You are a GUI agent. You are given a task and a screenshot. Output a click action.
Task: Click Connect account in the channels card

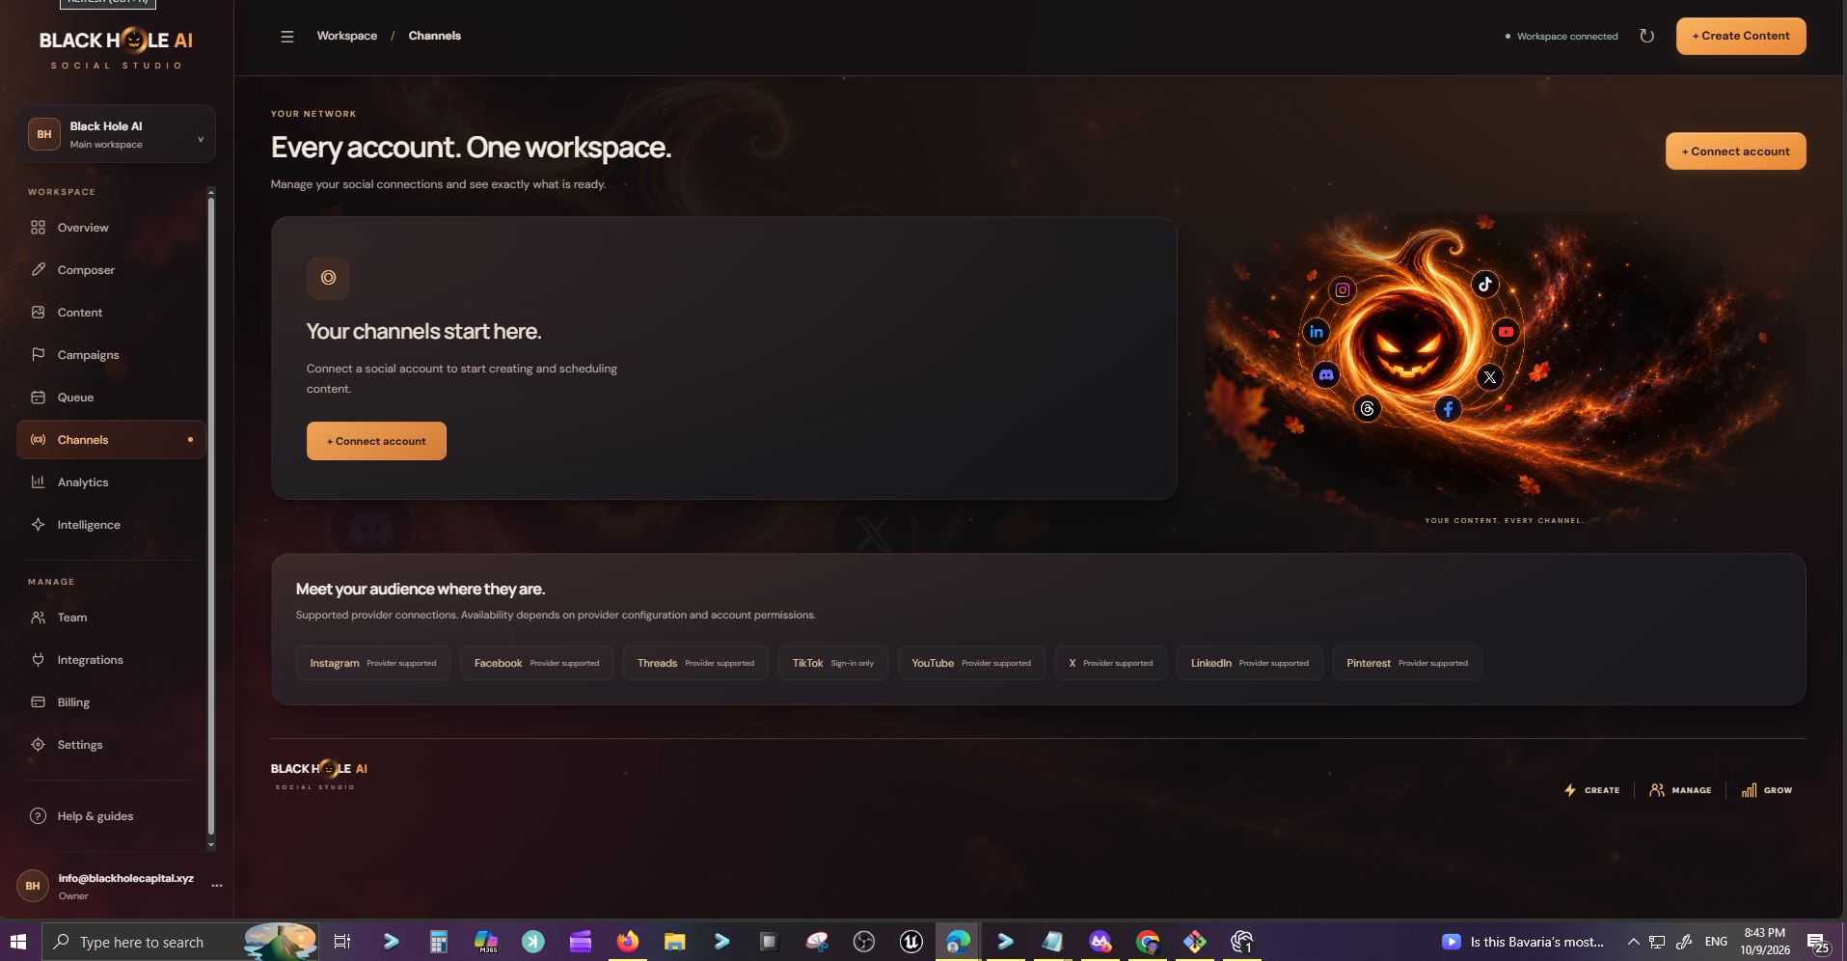click(376, 441)
